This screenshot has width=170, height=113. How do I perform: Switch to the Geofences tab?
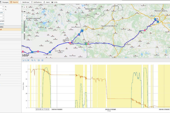pos(25,2)
